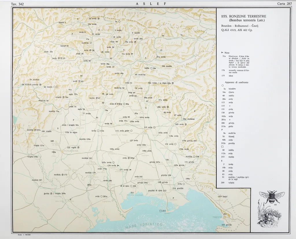Viewport: 296px width, 239px height.
Task: Click the ASLEF header text
Action: (x=151, y=4)
